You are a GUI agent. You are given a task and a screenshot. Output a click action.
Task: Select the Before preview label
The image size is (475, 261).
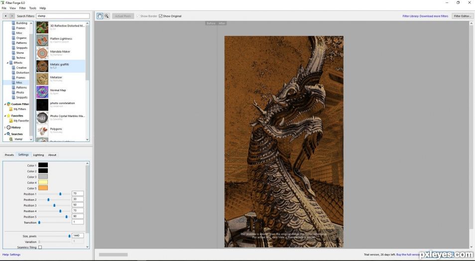[x=211, y=23]
